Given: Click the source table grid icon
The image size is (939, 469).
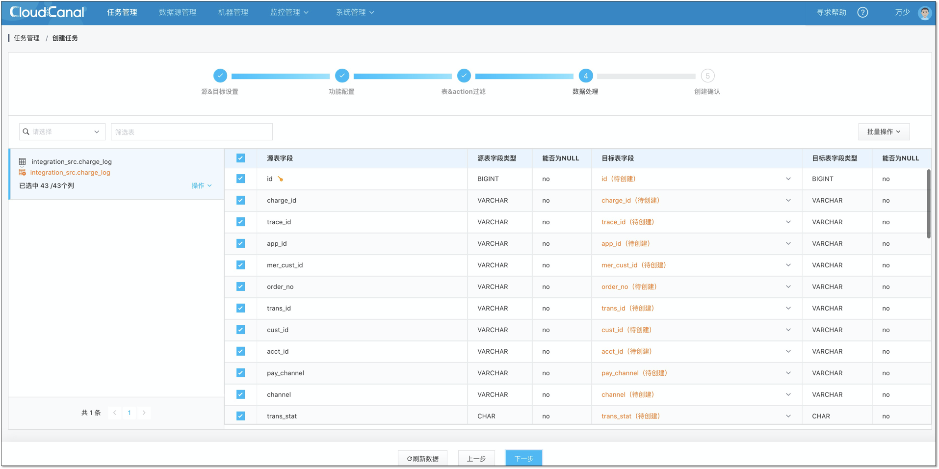Looking at the screenshot, I should (x=23, y=161).
